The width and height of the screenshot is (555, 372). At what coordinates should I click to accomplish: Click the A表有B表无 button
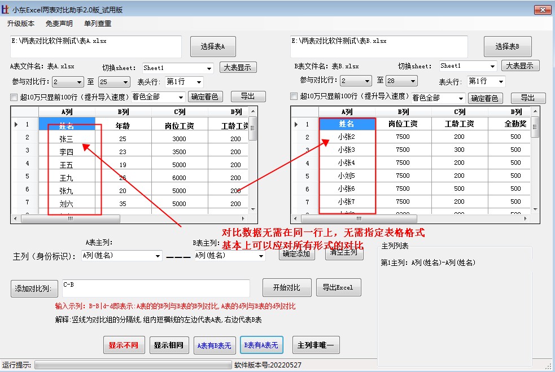click(x=215, y=345)
